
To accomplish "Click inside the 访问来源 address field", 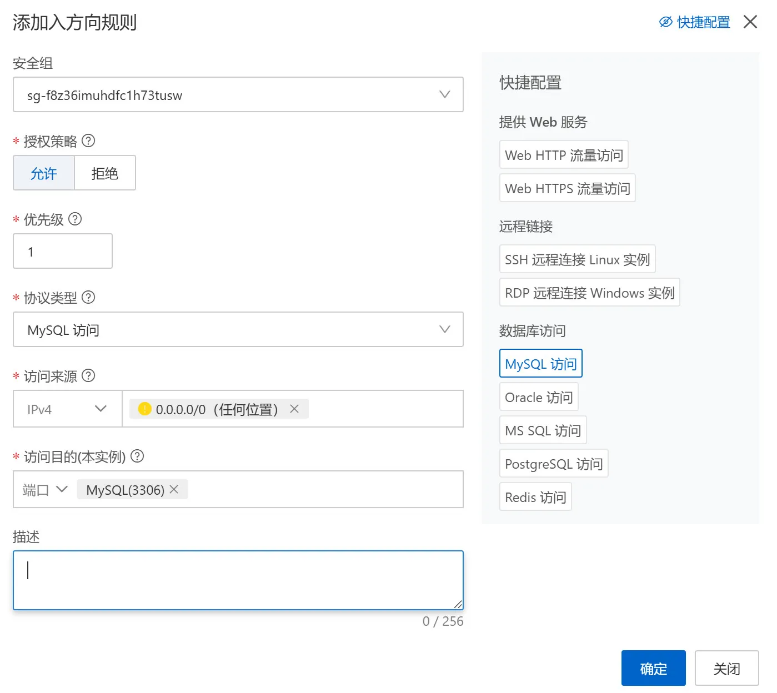I will point(293,409).
